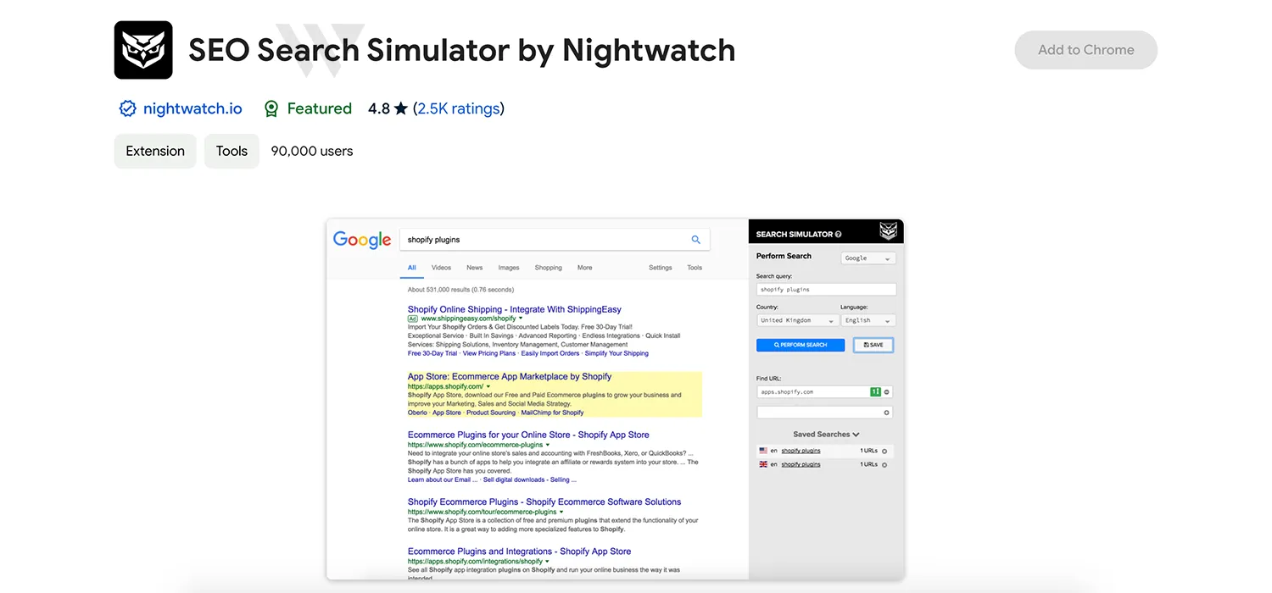Expand the arrow beside www.shippingeasy.com/shopify
This screenshot has width=1272, height=593.
point(521,319)
